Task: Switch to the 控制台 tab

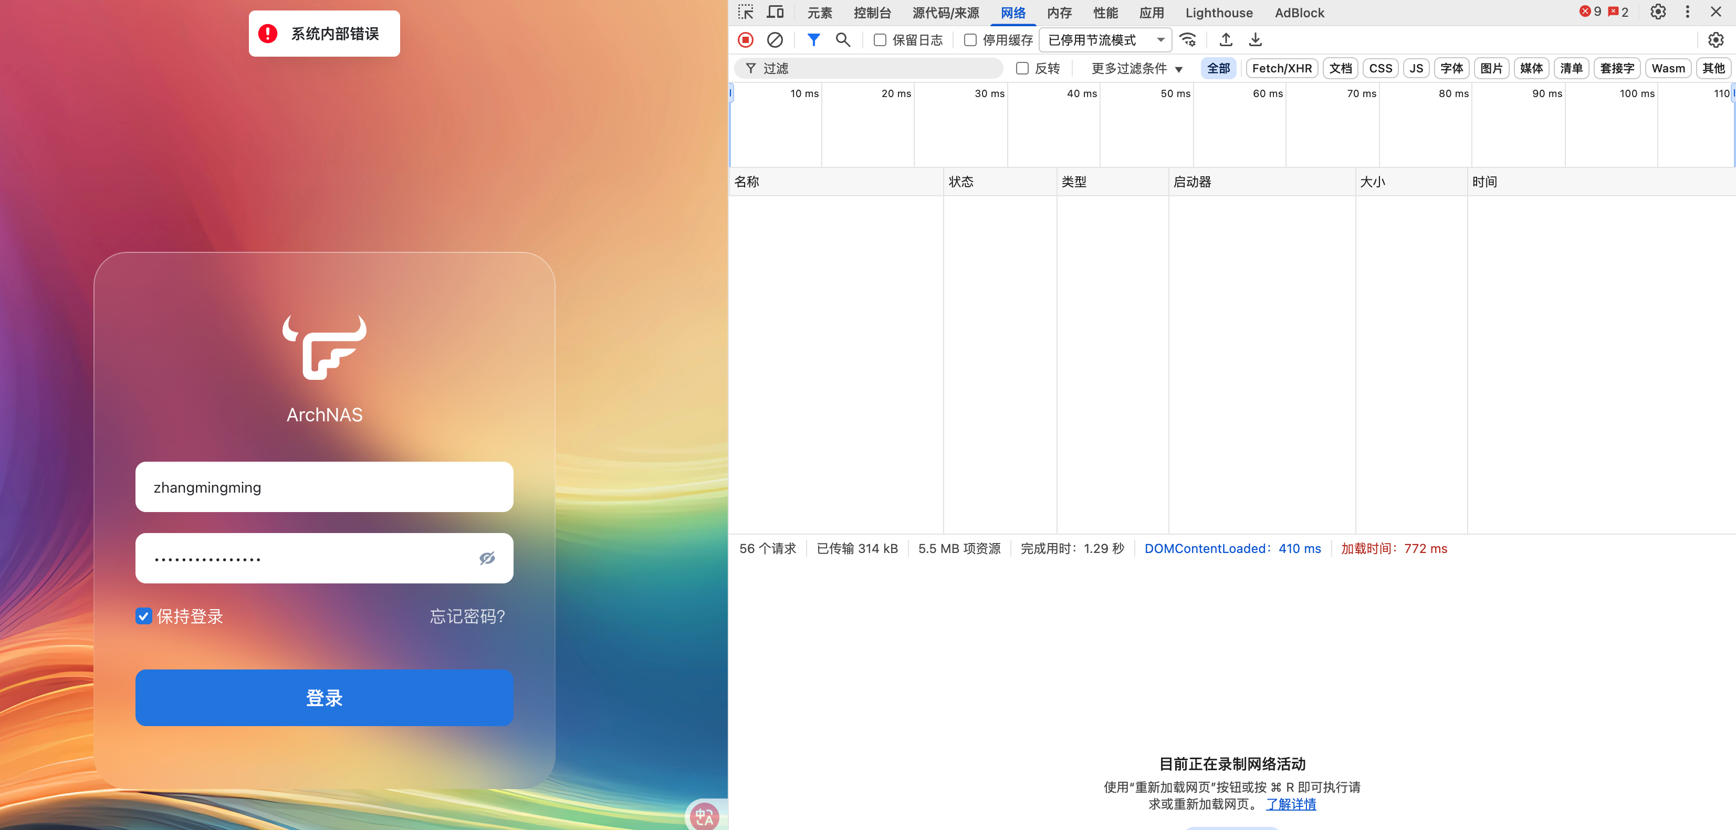Action: tap(872, 13)
